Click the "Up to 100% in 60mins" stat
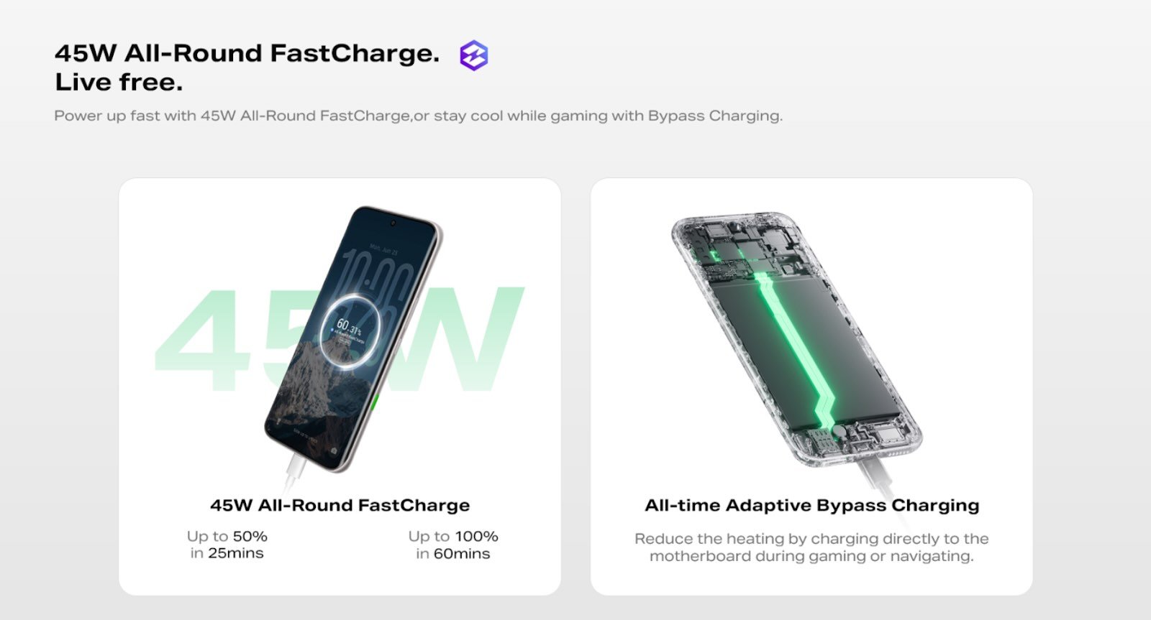Screen dimensions: 1151x620 coord(452,545)
